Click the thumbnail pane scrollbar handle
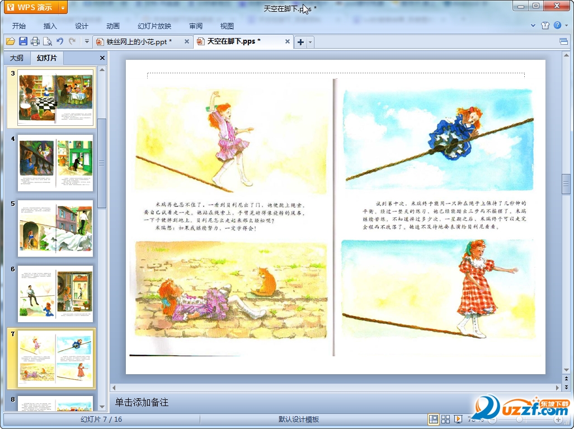This screenshot has height=429, width=574. [x=102, y=163]
